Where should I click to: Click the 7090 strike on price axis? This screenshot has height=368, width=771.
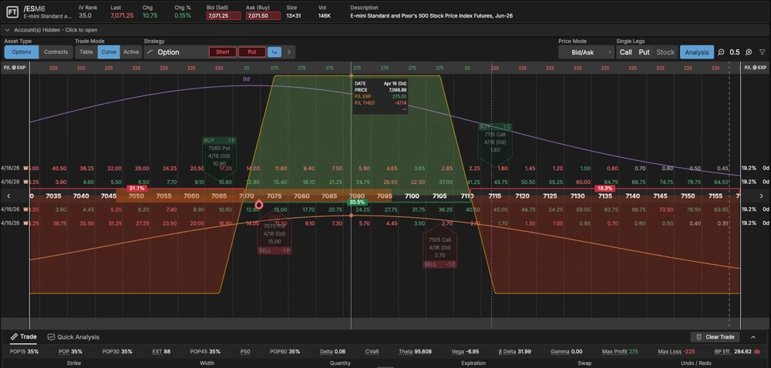point(357,196)
